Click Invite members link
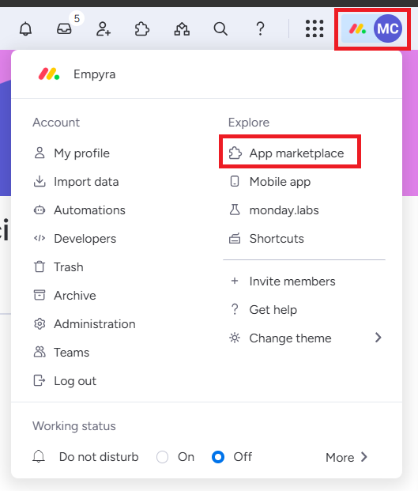 click(x=283, y=281)
